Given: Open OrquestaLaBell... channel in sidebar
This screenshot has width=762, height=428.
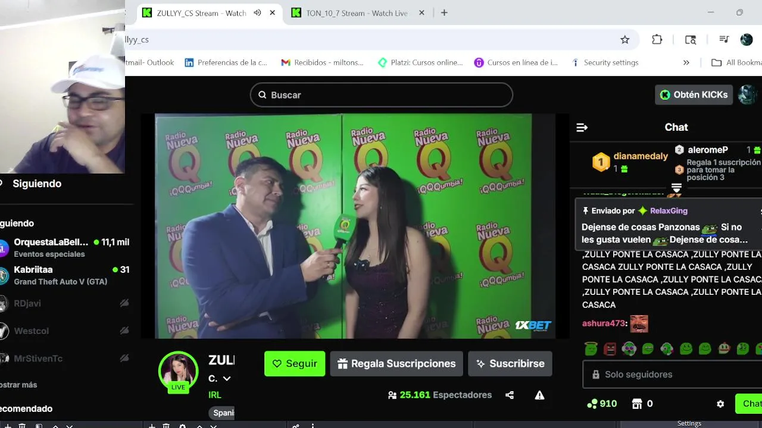Looking at the screenshot, I should pos(64,247).
